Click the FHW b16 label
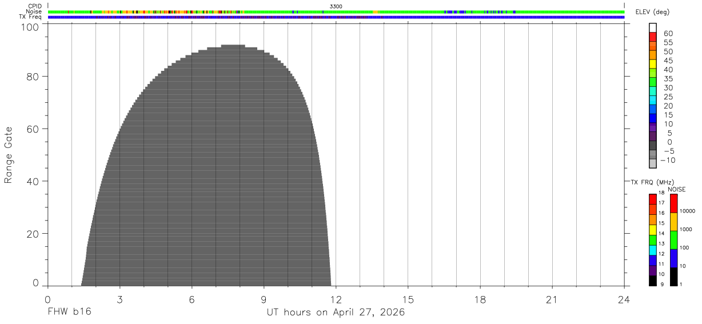This screenshot has width=702, height=324. pyautogui.click(x=69, y=313)
